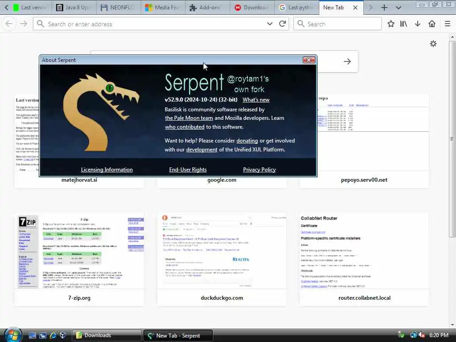The image size is (456, 342).
Task: Switch to the Last version tab
Action: click(29, 8)
